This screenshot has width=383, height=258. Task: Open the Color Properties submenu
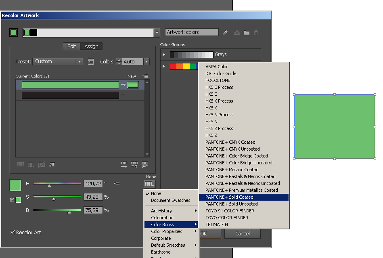[x=171, y=231]
